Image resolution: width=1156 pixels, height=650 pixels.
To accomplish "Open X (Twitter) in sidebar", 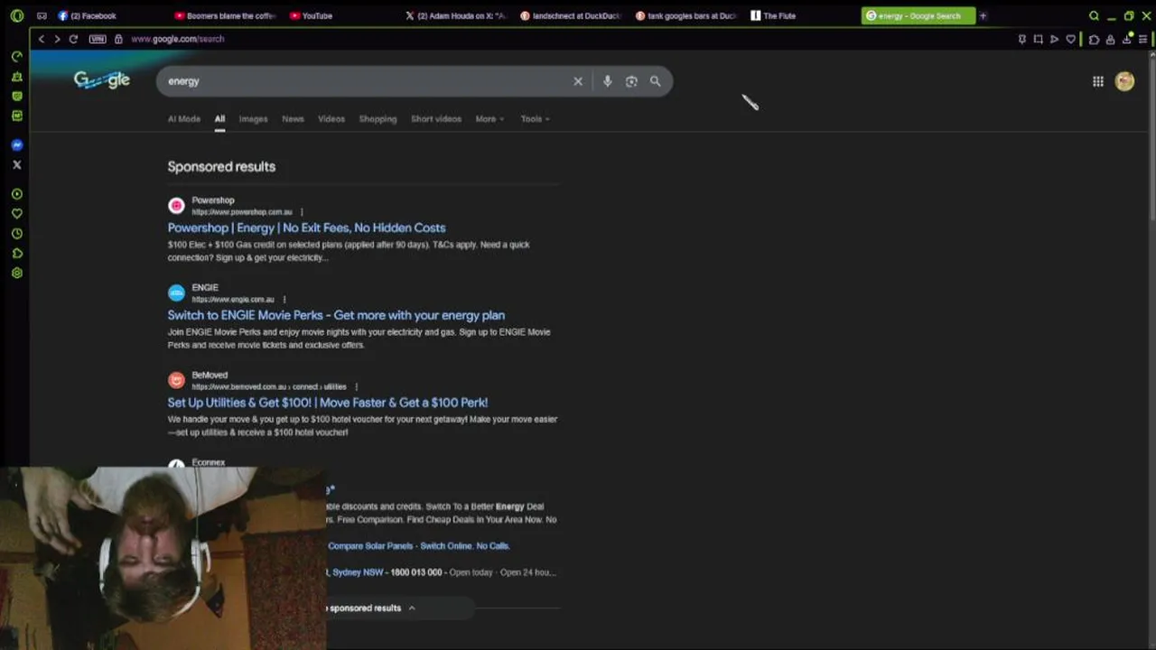I will [16, 164].
